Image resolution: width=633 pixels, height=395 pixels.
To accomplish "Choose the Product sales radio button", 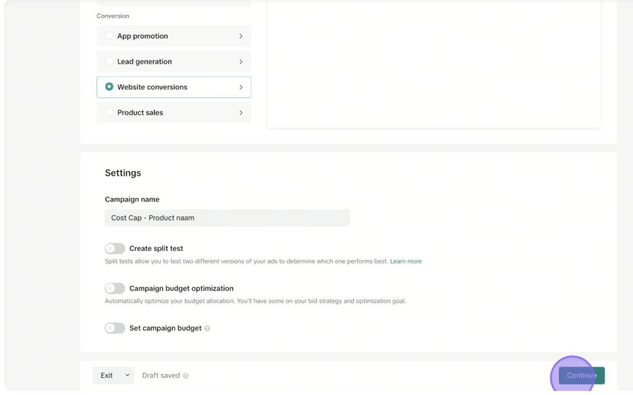I will coord(109,112).
